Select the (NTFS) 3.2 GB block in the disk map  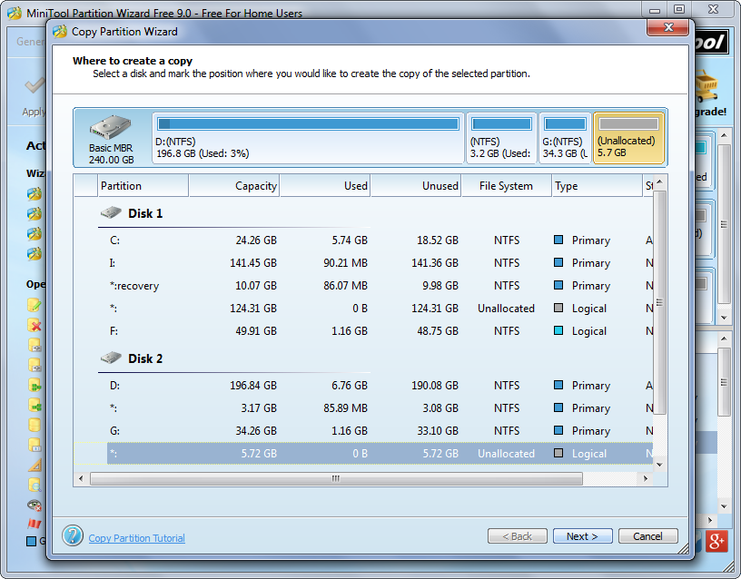[x=501, y=137]
